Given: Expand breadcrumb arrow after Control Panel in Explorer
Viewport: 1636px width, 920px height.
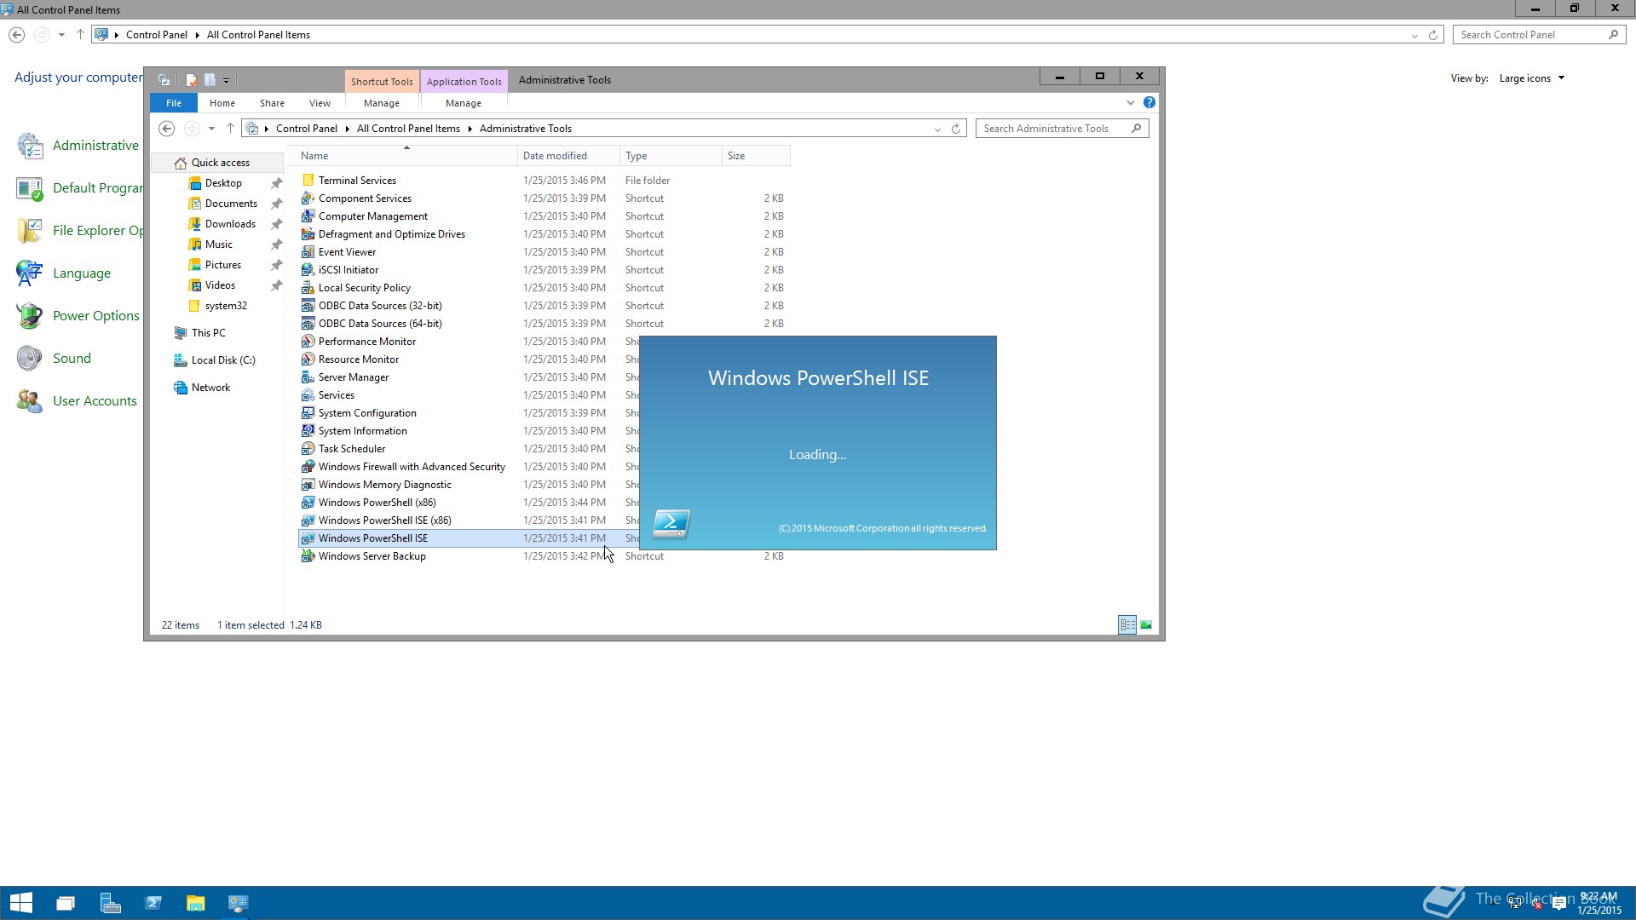Looking at the screenshot, I should (347, 129).
